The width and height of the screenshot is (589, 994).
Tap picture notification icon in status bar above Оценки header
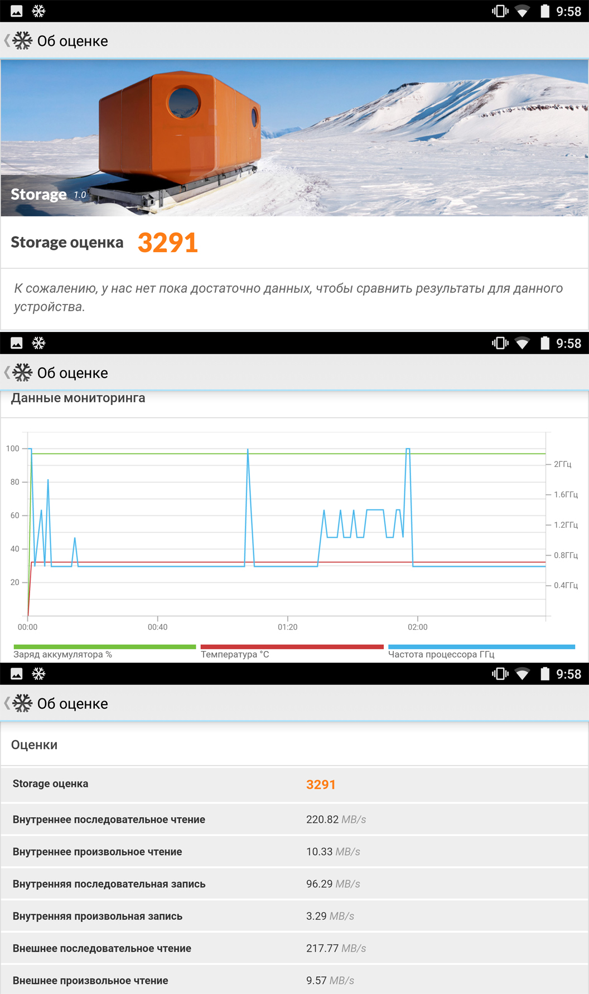coord(17,674)
